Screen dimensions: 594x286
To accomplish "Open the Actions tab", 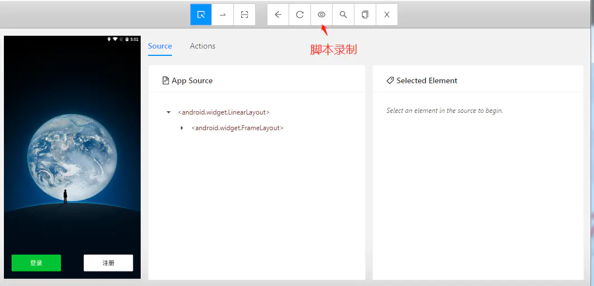I will [x=203, y=46].
